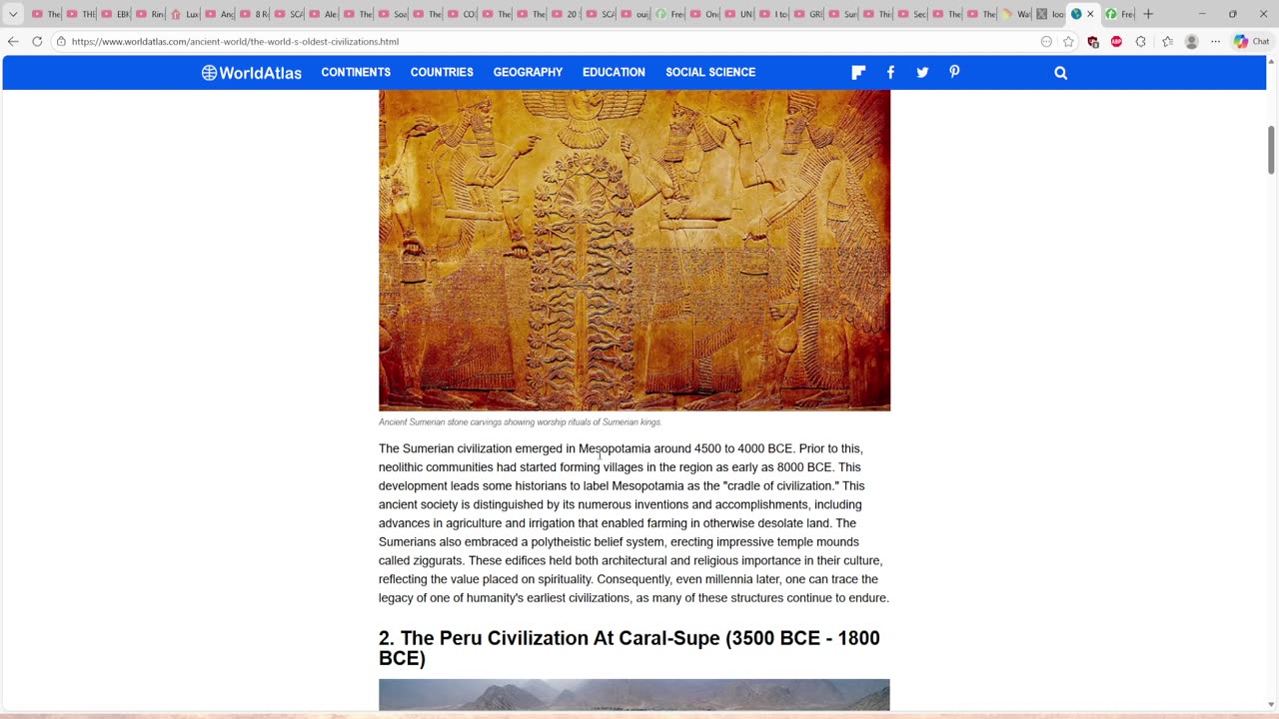This screenshot has height=719, width=1279.
Task: Open WorldAtlas Pinterest icon
Action: coord(954,72)
